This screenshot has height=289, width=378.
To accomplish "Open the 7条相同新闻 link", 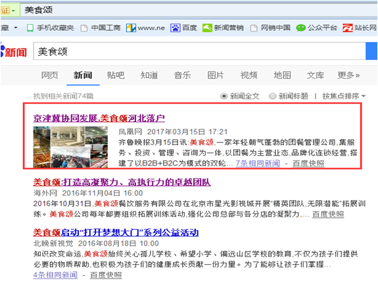I will click(x=258, y=164).
